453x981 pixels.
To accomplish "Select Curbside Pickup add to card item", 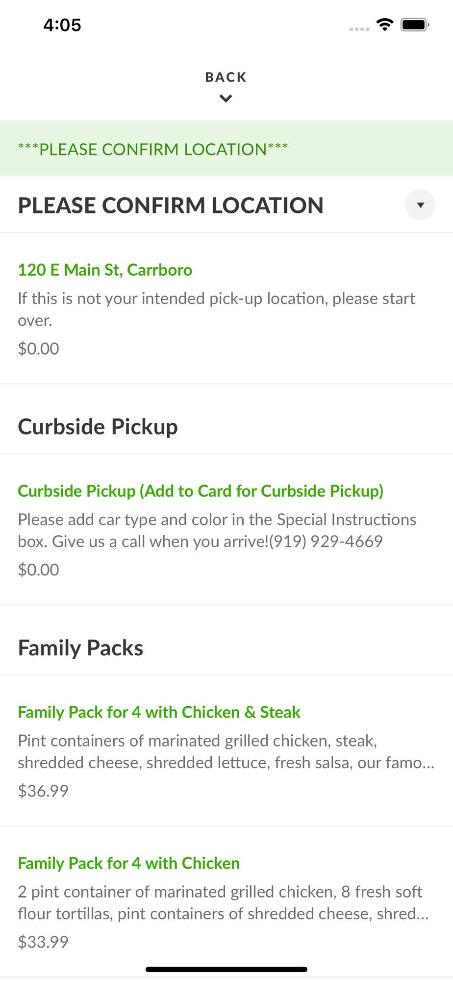I will click(226, 530).
